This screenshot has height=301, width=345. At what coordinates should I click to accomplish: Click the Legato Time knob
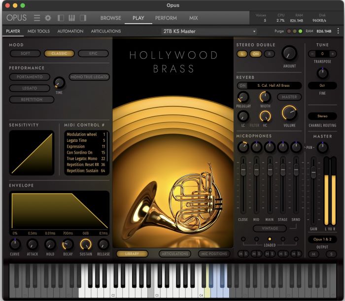tap(59, 83)
